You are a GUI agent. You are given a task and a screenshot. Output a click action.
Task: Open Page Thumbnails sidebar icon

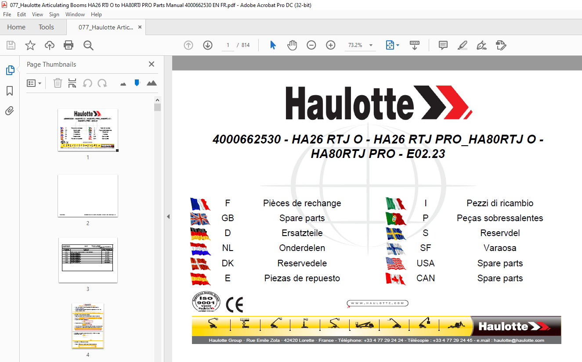[10, 70]
